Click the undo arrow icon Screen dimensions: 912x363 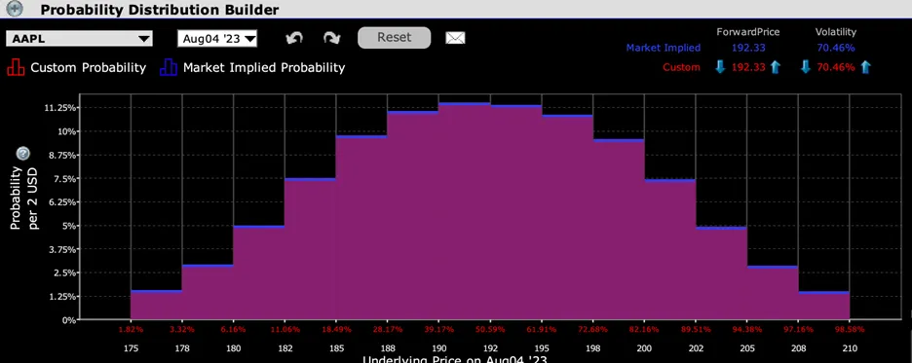coord(295,38)
